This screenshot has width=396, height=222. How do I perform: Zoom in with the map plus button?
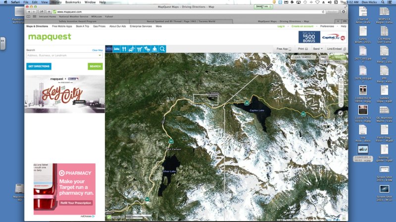341,80
